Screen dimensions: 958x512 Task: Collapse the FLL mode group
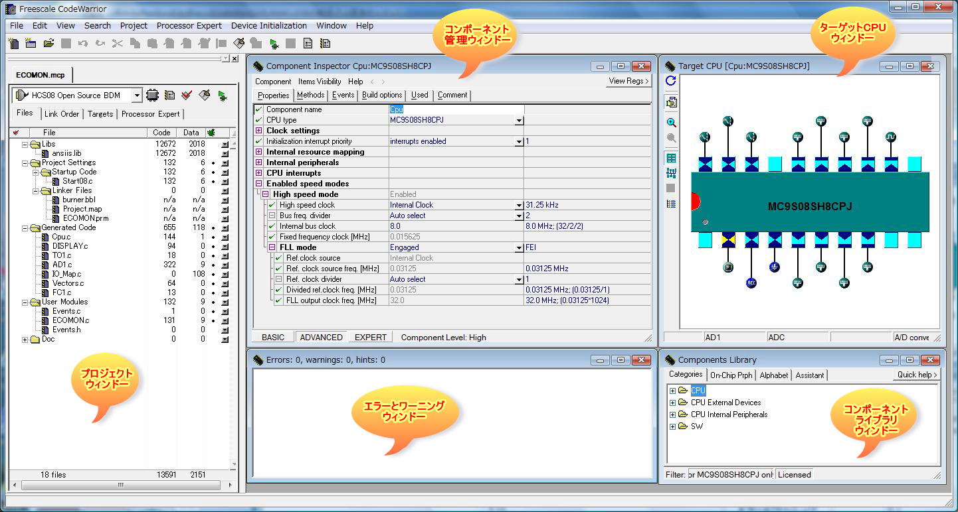(x=272, y=247)
